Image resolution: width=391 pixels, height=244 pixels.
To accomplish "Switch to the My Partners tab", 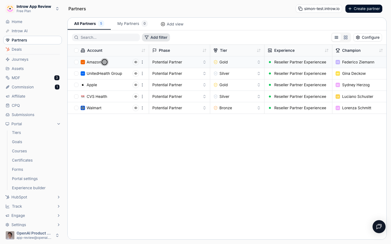I will coord(132,24).
